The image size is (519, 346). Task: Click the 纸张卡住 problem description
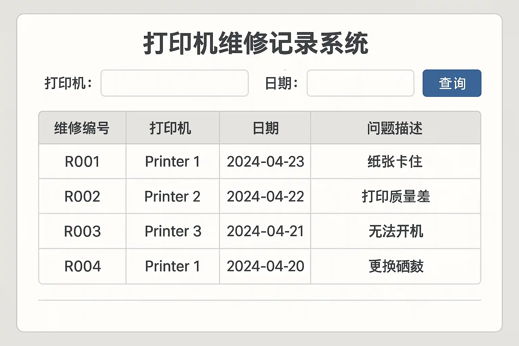click(x=395, y=162)
